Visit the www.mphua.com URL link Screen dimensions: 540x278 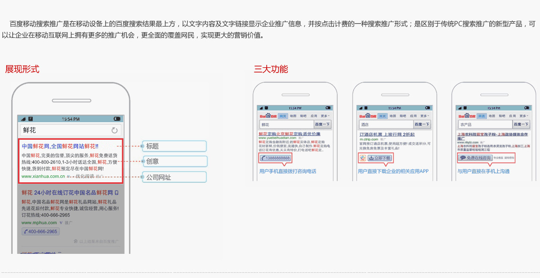[39, 223]
